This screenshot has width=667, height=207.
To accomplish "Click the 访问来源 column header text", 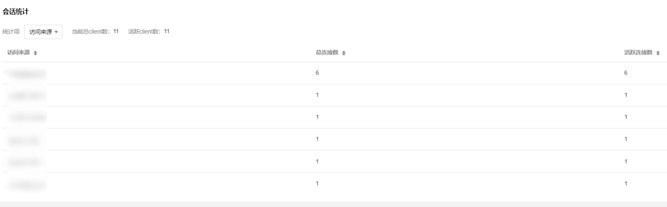I will pos(19,52).
